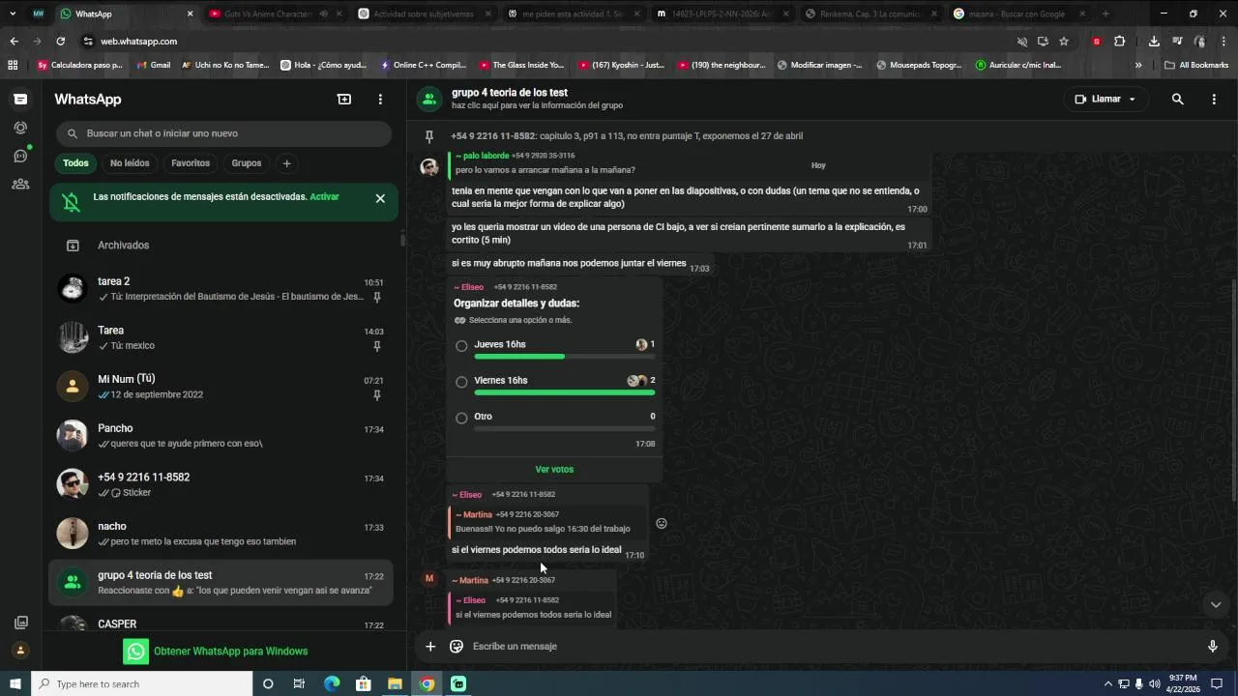This screenshot has height=696, width=1238.
Task: Click the pin icon on pinned message
Action: (x=429, y=136)
